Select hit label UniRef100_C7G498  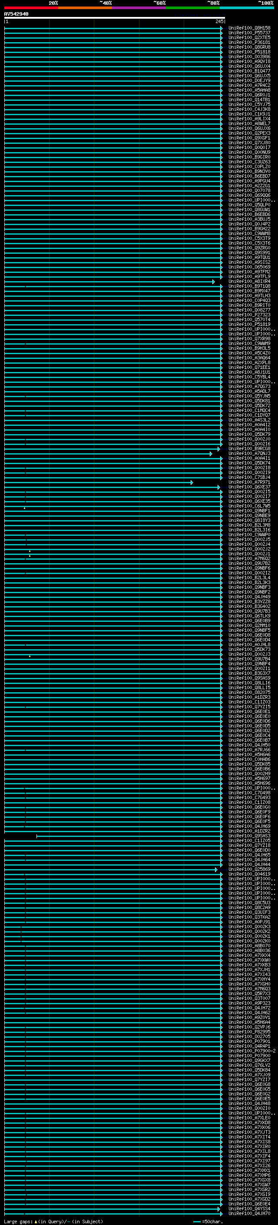pos(249,793)
